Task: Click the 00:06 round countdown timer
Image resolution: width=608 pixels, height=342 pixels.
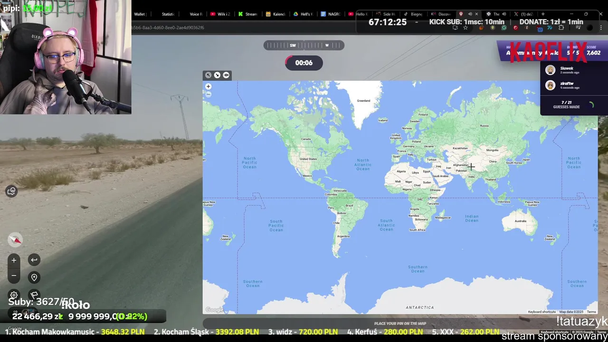Action: pyautogui.click(x=304, y=63)
